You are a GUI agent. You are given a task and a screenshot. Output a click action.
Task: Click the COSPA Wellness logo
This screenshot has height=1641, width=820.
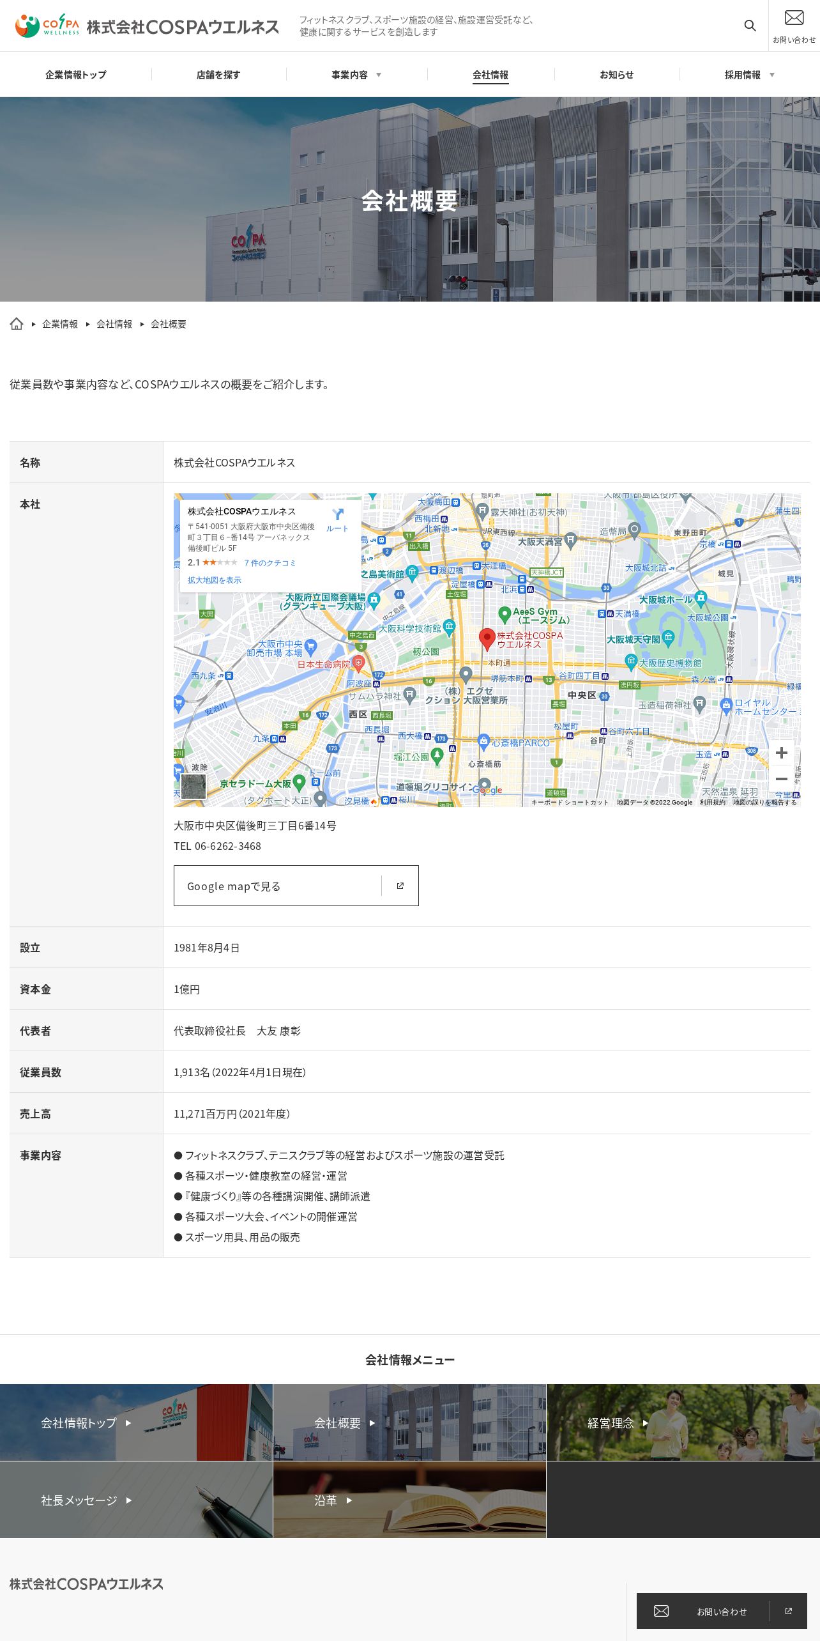pos(147,26)
